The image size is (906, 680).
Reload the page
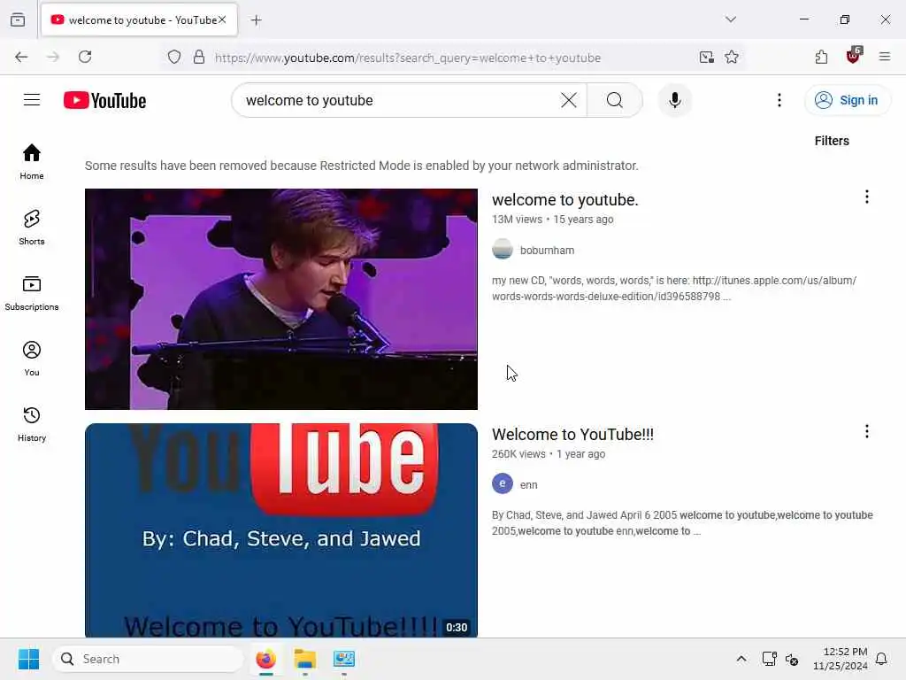pos(85,57)
